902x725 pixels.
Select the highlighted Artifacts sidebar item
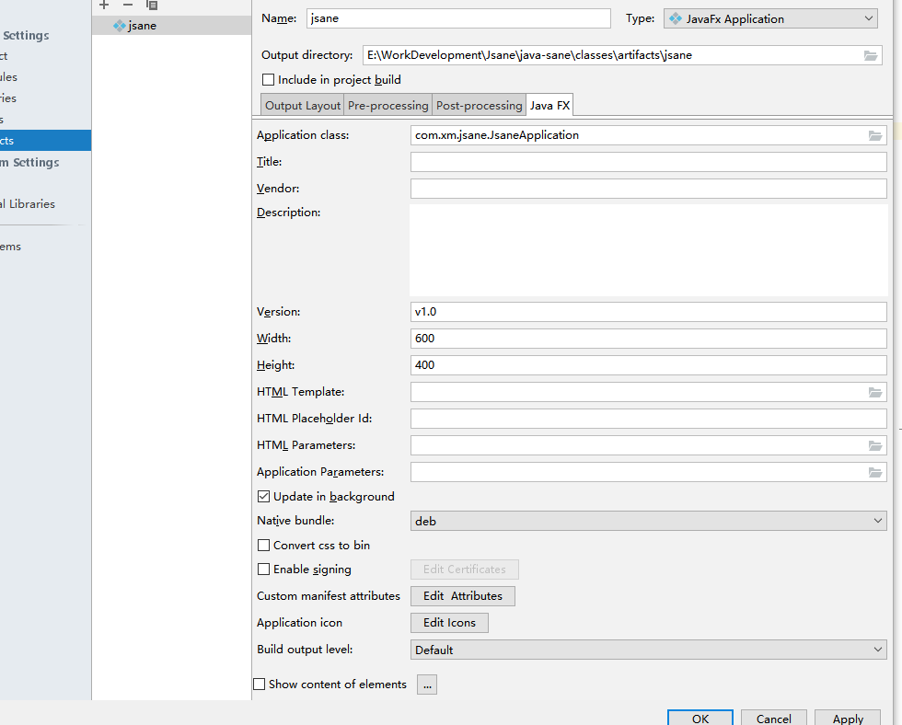45,140
